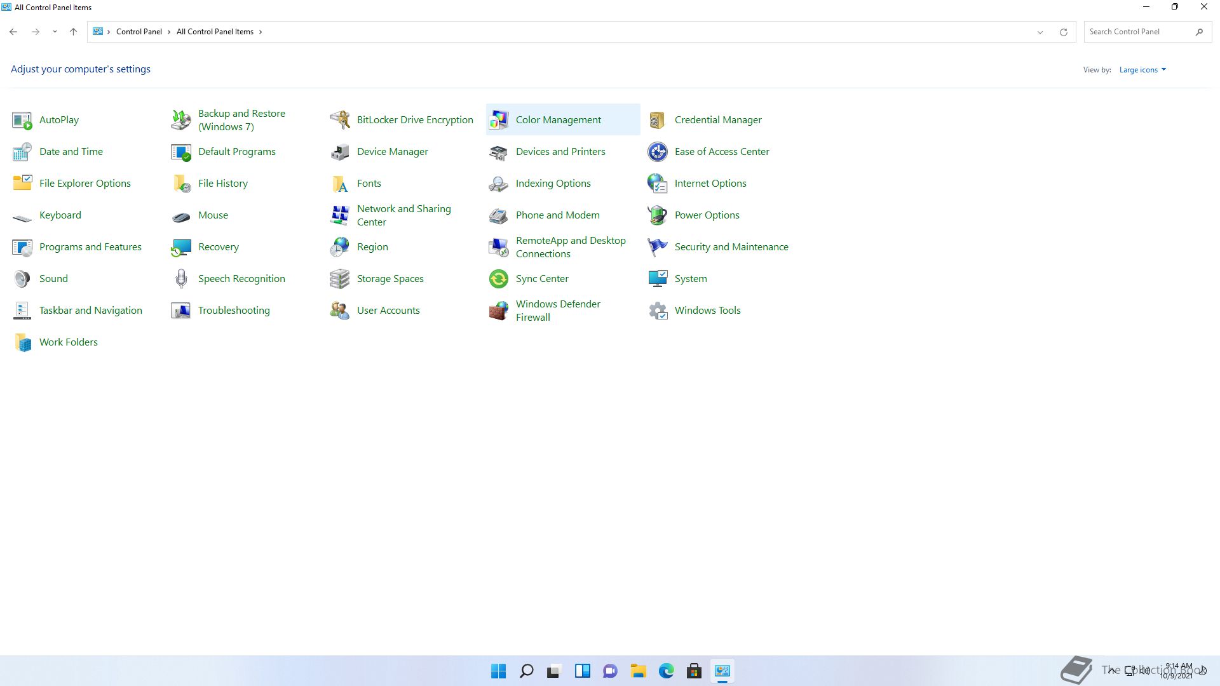The width and height of the screenshot is (1220, 686).
Task: Click the search magnifier icon in search box
Action: pos(1199,32)
